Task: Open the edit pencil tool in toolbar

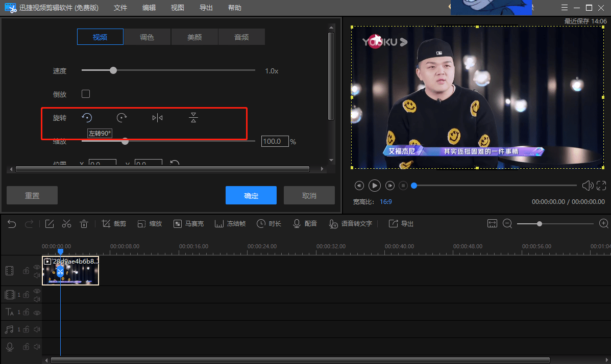Action: tap(50, 224)
